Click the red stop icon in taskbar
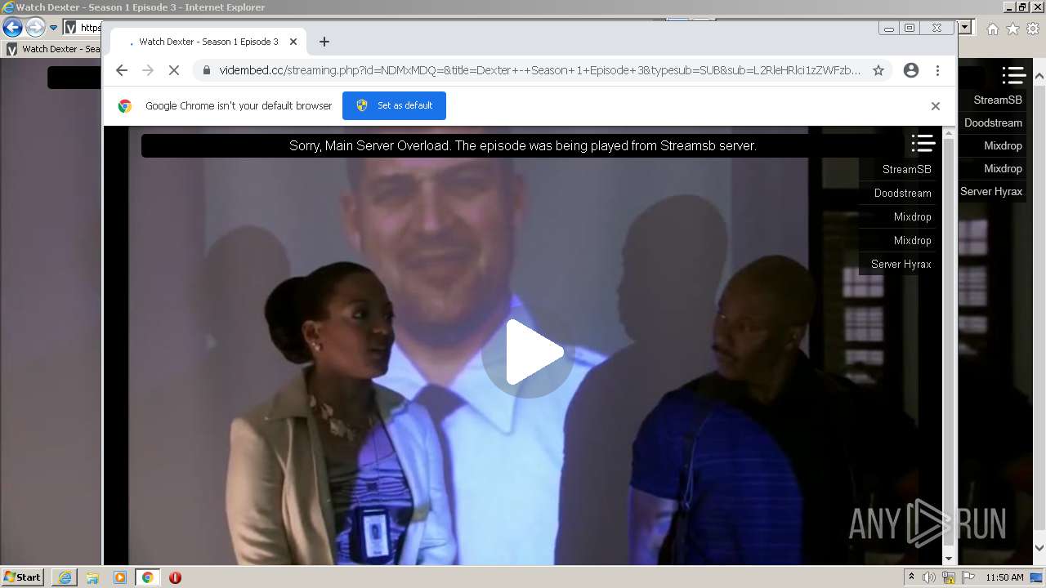This screenshot has height=588, width=1046. pos(175,577)
